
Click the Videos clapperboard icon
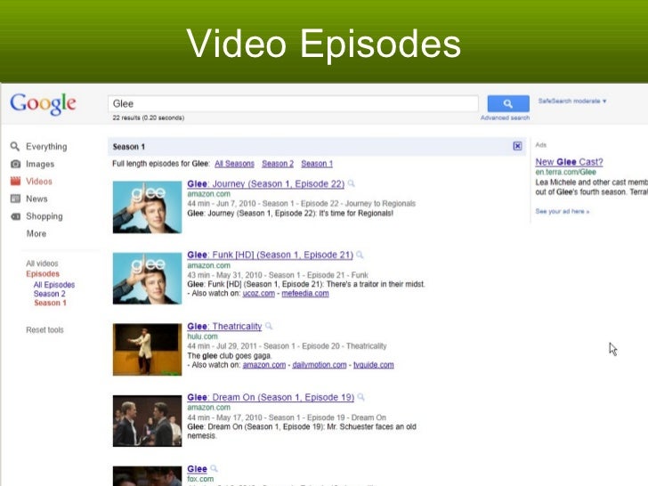coord(15,181)
